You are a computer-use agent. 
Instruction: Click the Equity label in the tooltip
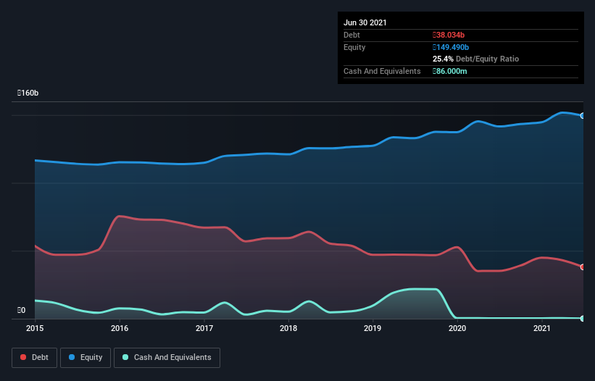[354, 47]
